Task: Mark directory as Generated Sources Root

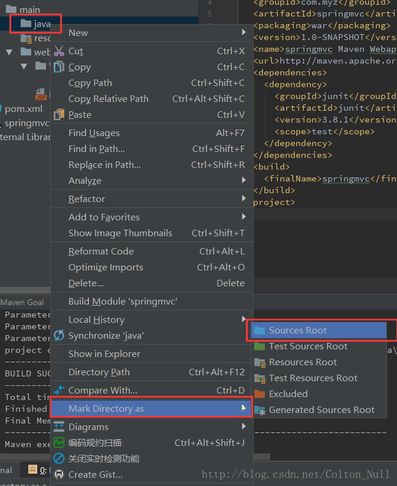Action: [319, 410]
